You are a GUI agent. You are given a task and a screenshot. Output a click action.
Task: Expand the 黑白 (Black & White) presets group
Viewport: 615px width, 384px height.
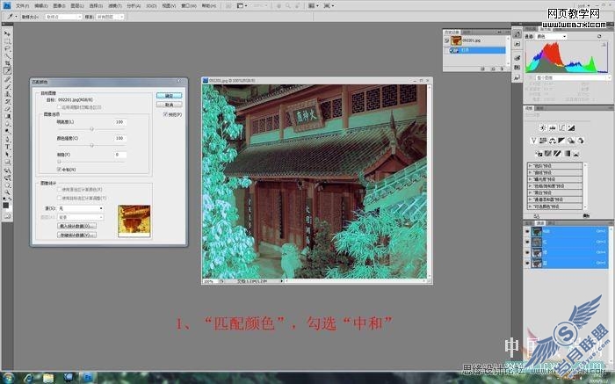point(530,192)
